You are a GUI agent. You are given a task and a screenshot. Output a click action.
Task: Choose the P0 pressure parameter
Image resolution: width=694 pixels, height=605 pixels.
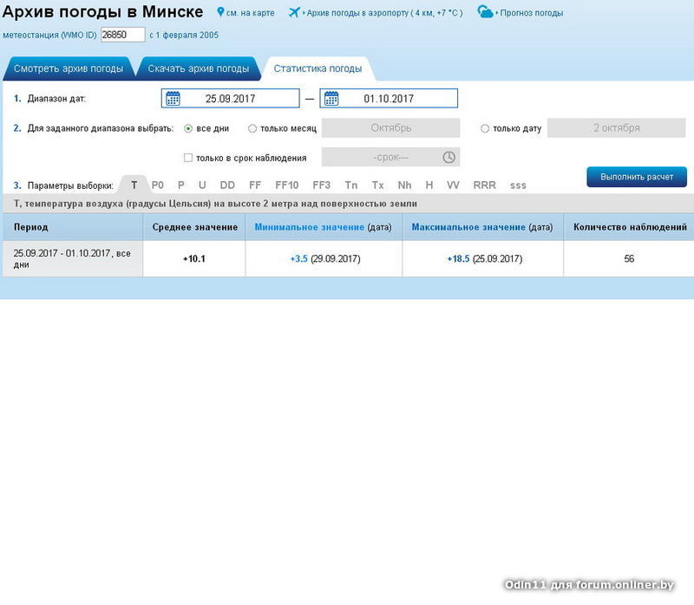point(157,185)
